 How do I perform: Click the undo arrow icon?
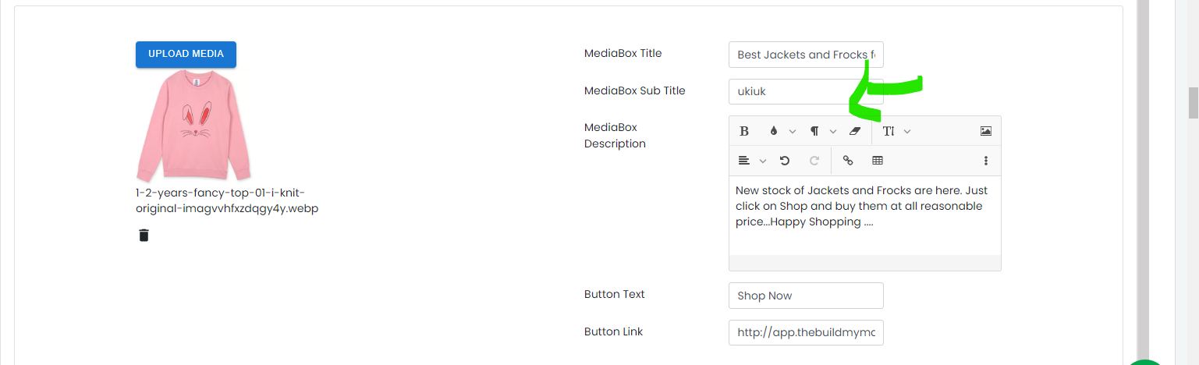coord(785,161)
